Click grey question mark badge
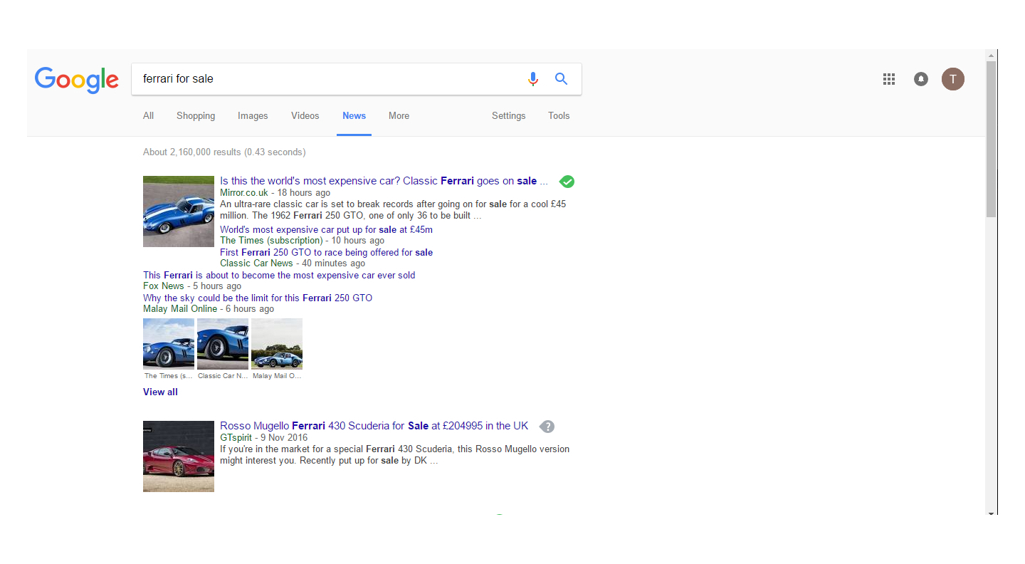 click(547, 427)
